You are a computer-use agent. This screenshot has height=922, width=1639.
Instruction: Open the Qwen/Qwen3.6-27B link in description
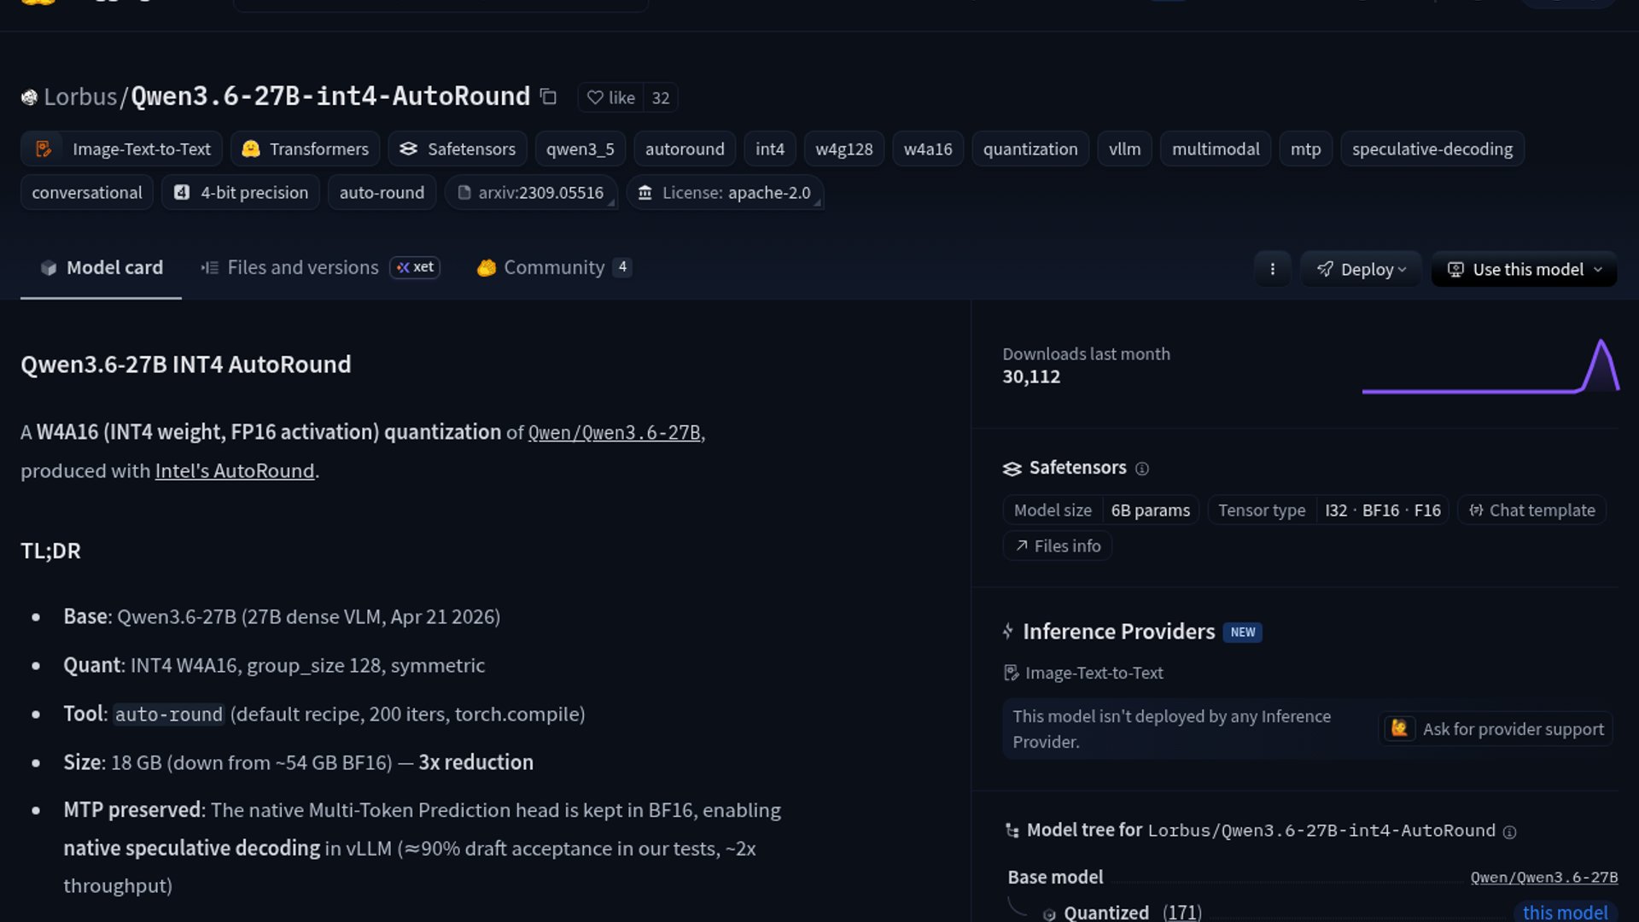615,433
